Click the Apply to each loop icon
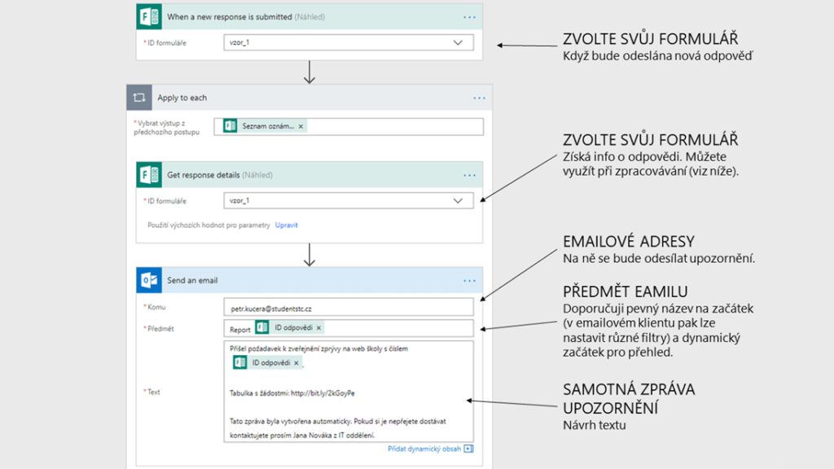This screenshot has height=469, width=834. [x=139, y=98]
